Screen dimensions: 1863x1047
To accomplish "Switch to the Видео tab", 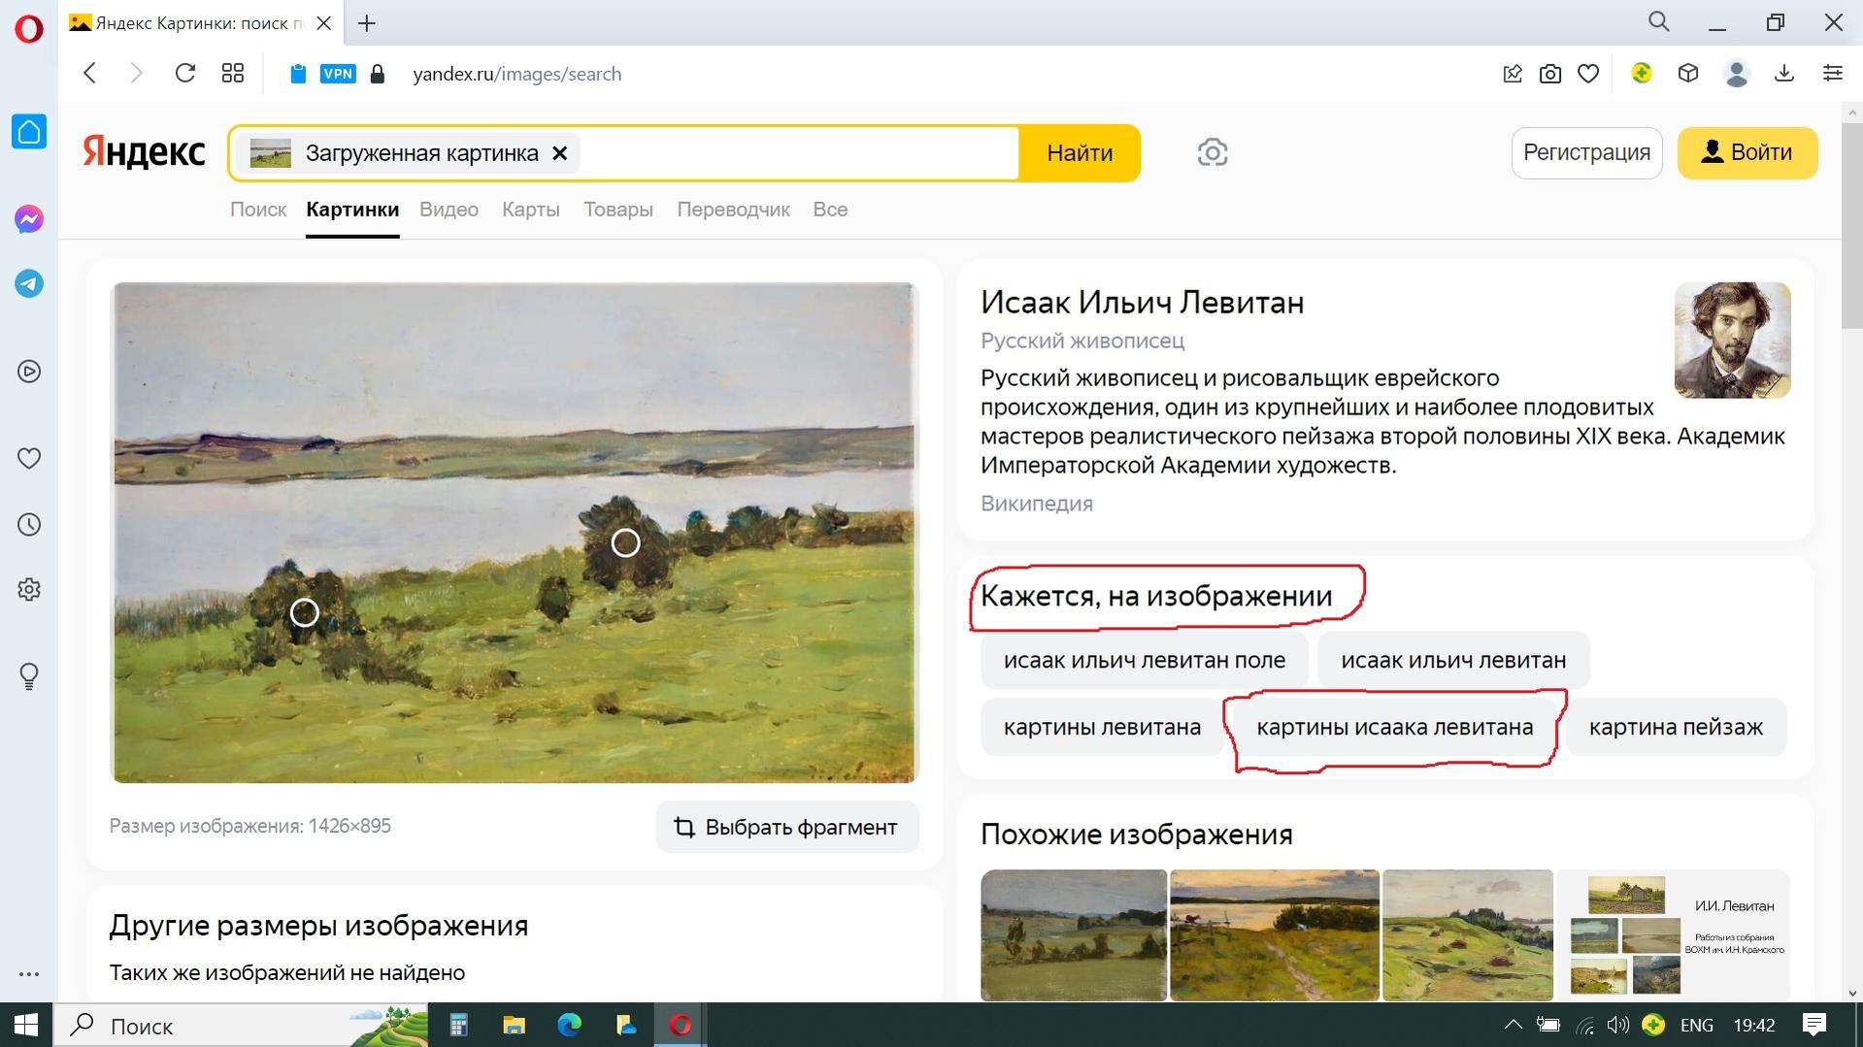I will click(449, 210).
